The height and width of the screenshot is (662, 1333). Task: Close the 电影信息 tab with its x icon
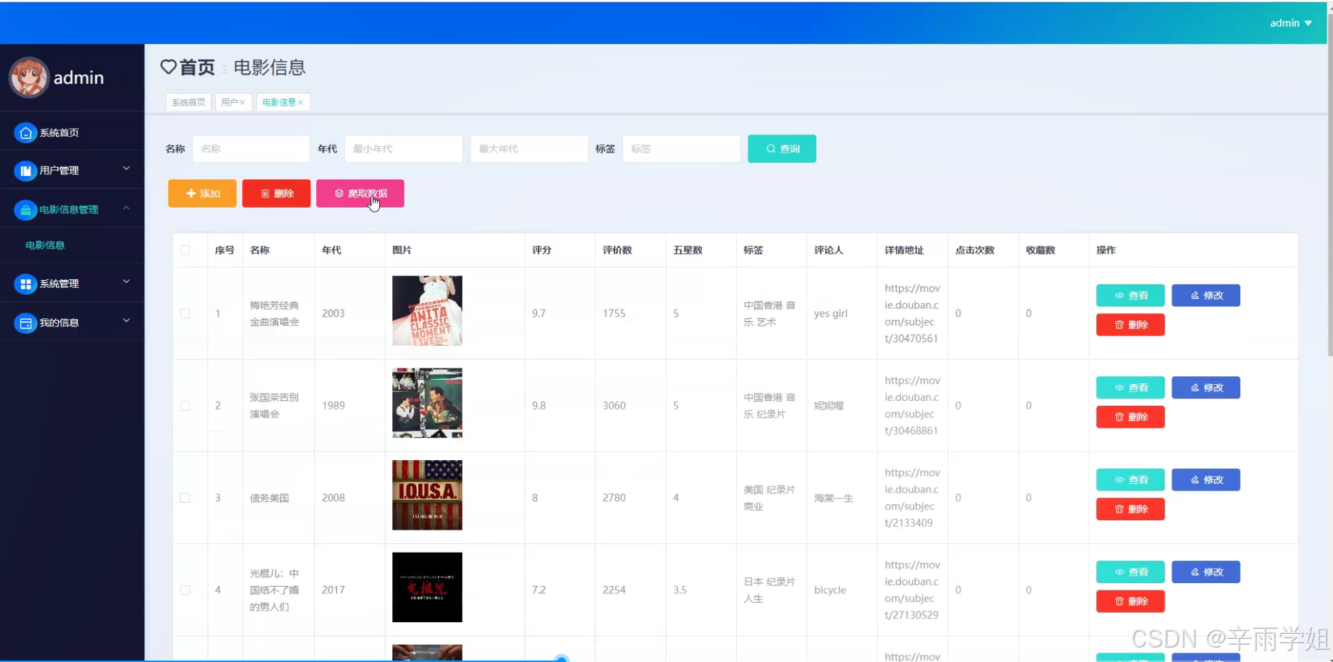(300, 103)
